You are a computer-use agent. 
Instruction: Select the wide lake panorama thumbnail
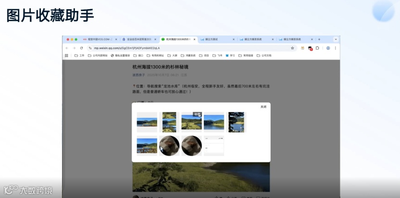pyautogui.click(x=147, y=122)
